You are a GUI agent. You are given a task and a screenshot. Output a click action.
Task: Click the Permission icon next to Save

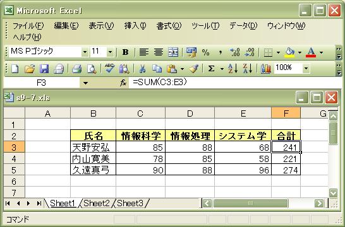pos(59,69)
